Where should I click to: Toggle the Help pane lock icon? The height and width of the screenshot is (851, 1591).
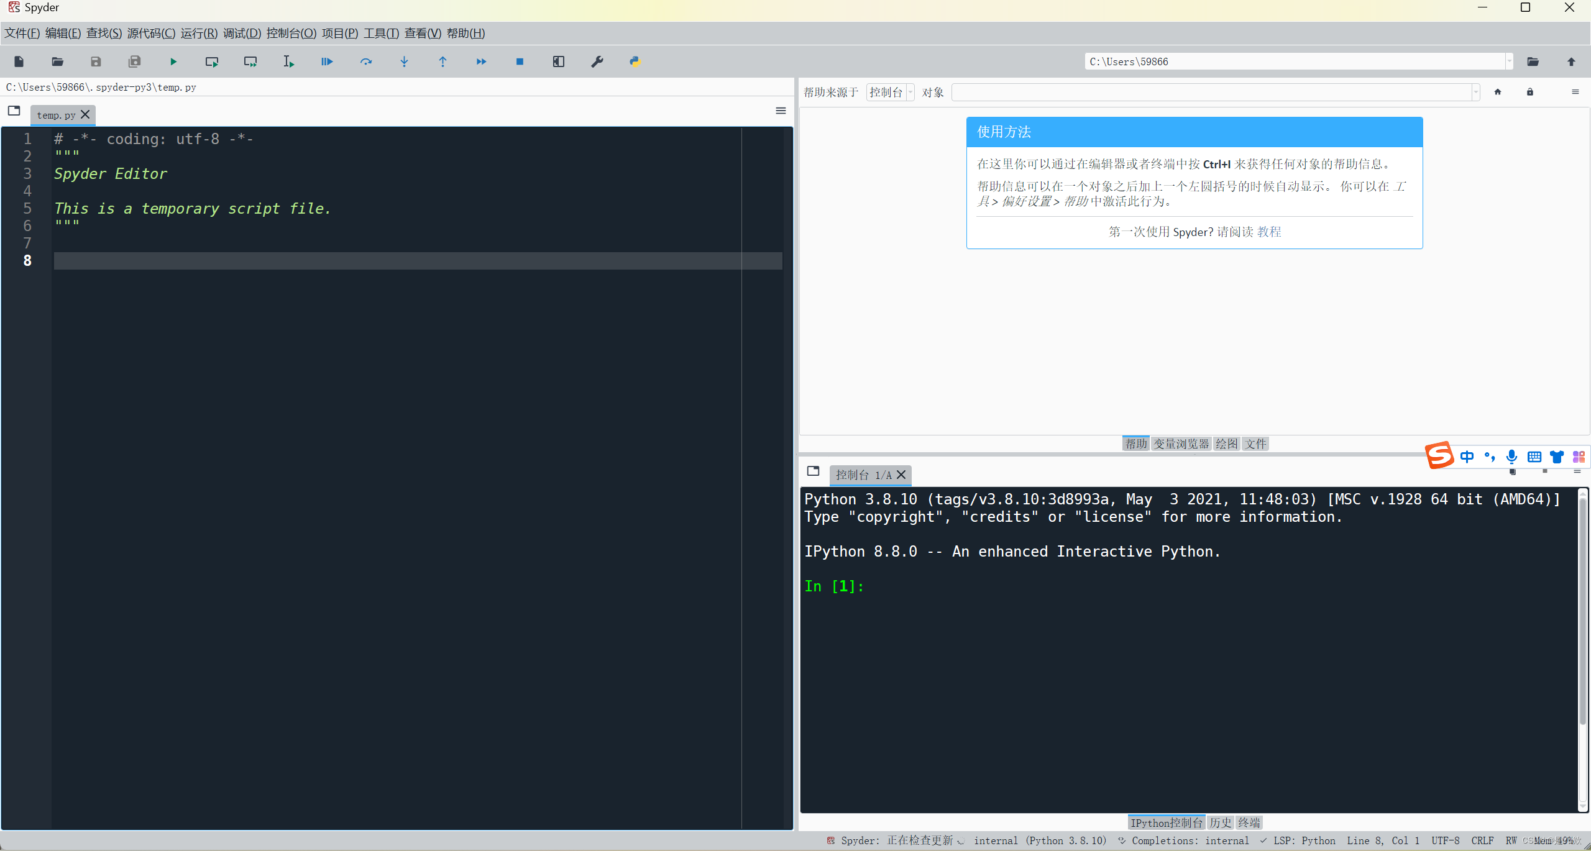pos(1529,92)
